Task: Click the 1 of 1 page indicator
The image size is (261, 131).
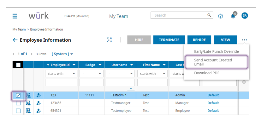Action: tap(22, 54)
